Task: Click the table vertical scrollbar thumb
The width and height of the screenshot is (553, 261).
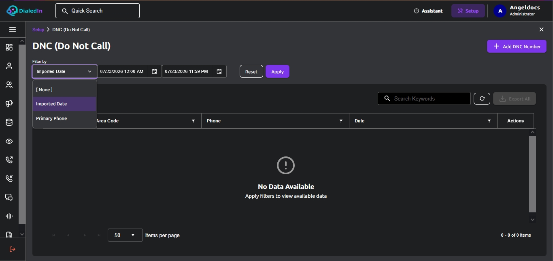Action: 532,174
